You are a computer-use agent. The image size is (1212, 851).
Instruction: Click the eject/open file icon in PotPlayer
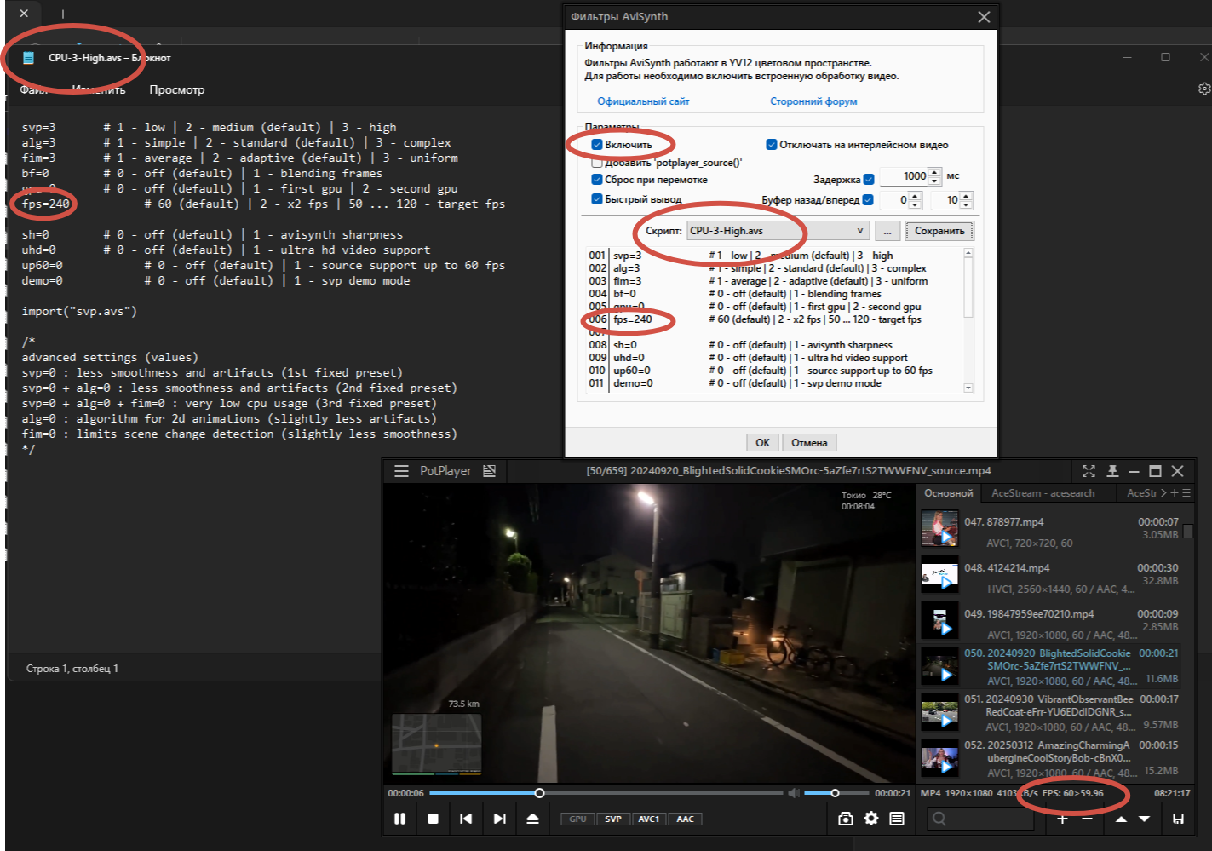click(532, 819)
